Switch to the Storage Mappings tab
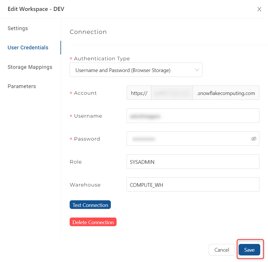The image size is (268, 262). tap(30, 67)
